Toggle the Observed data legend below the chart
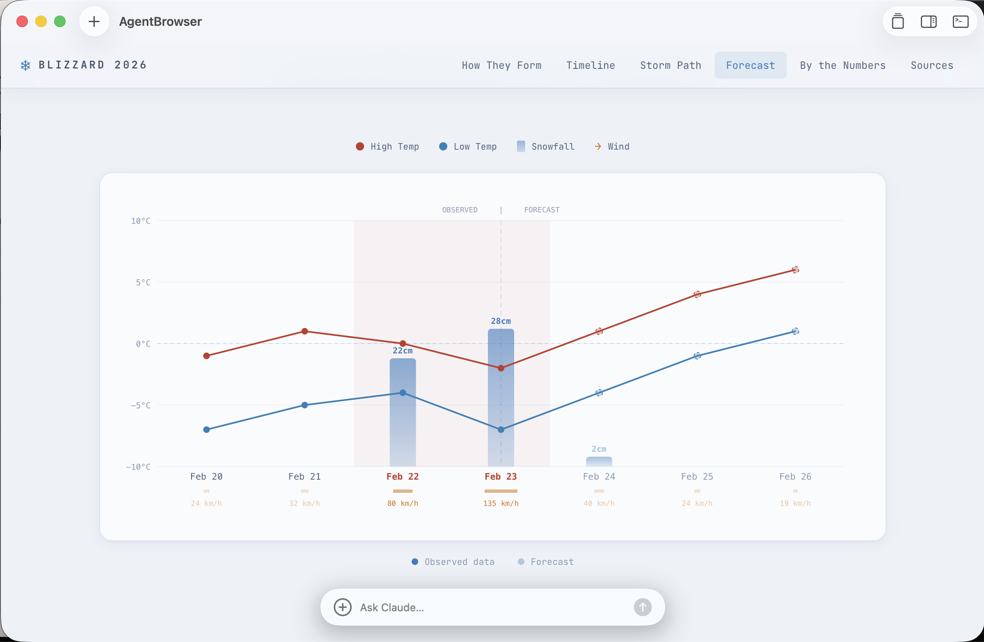The image size is (984, 642). [x=453, y=562]
